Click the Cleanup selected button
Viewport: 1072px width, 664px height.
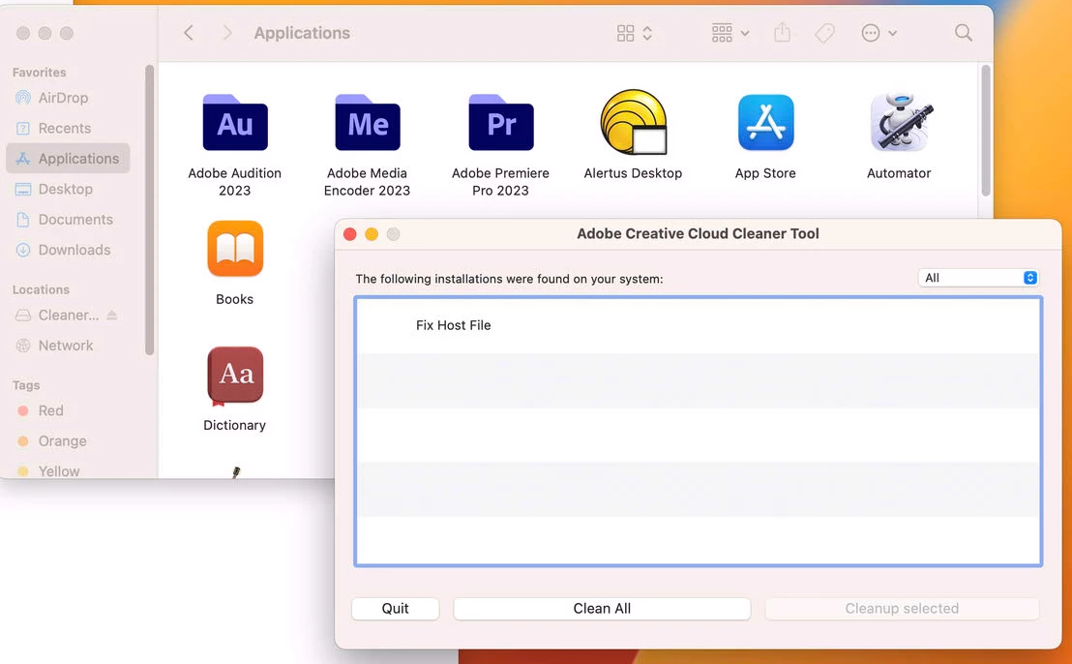(x=902, y=609)
